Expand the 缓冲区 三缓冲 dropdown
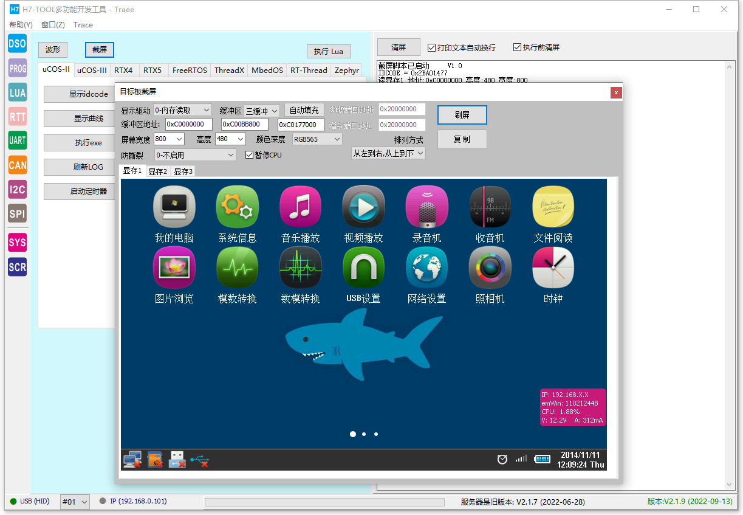743x515 pixels. pos(262,111)
